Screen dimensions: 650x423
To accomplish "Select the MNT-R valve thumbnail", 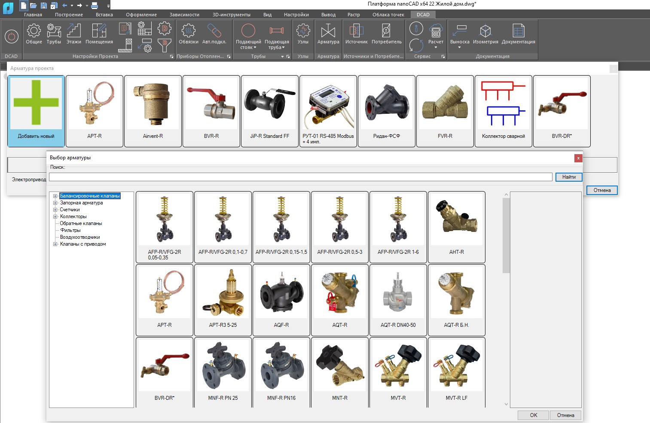I will tap(340, 372).
